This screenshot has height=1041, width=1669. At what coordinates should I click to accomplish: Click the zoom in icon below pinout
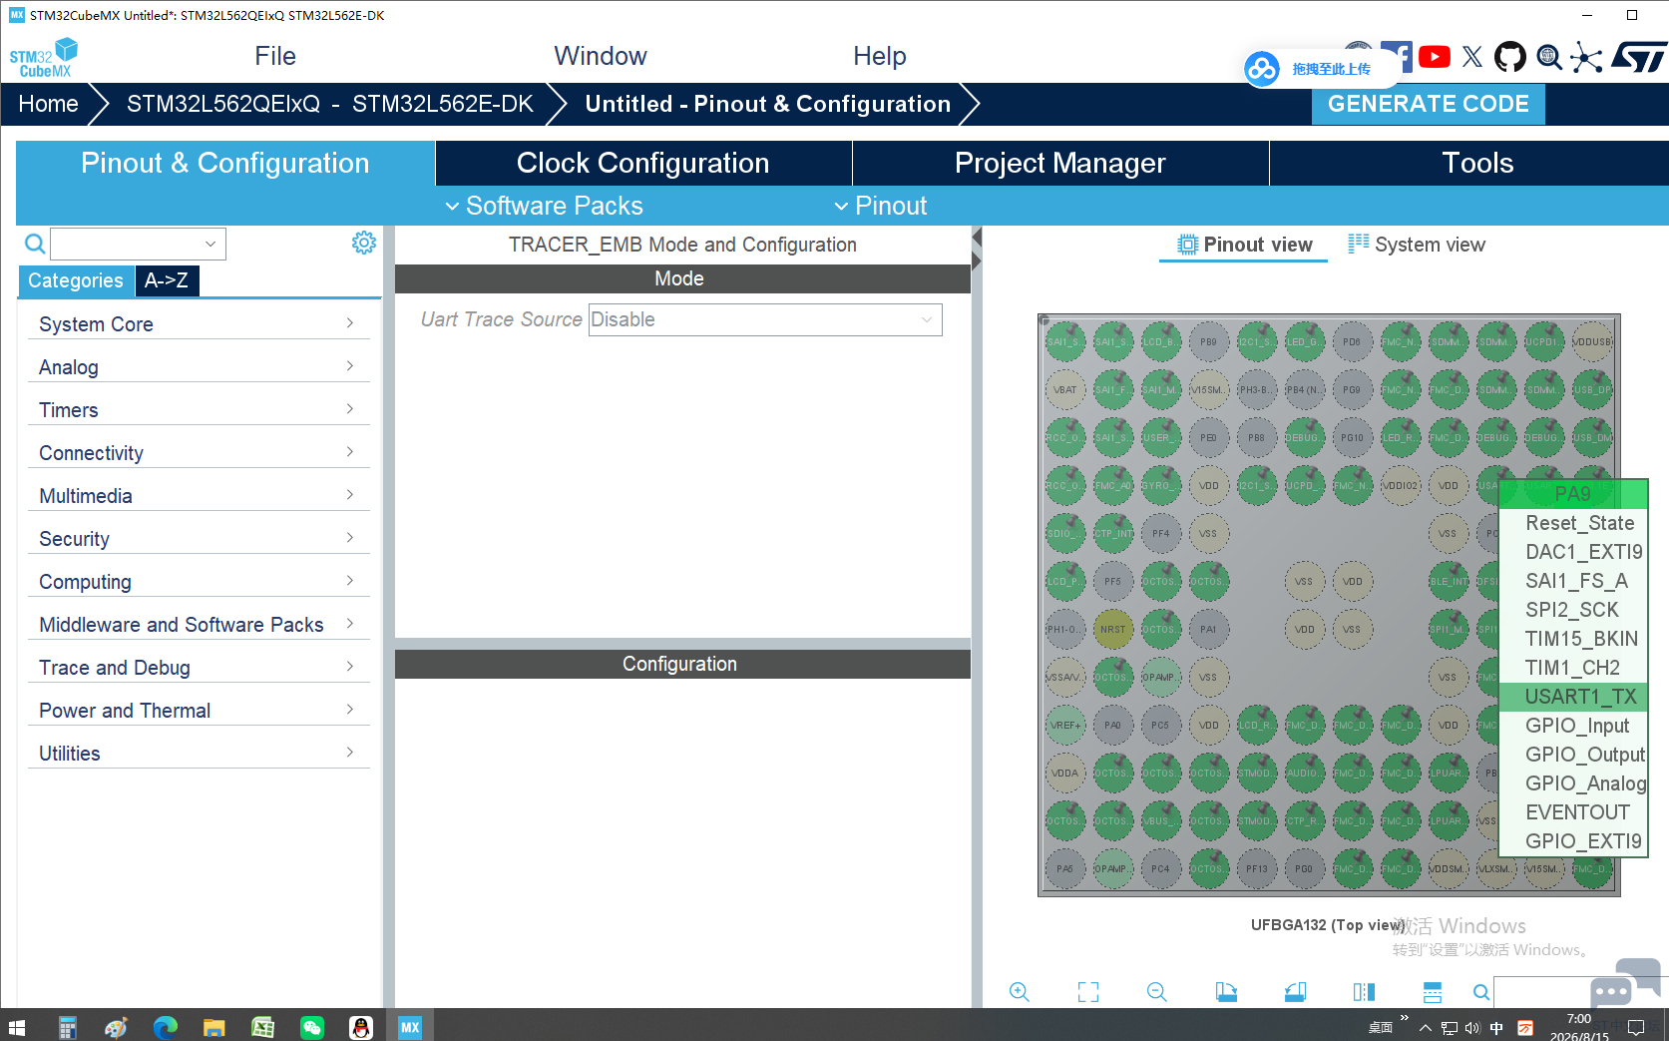pyautogui.click(x=1019, y=991)
